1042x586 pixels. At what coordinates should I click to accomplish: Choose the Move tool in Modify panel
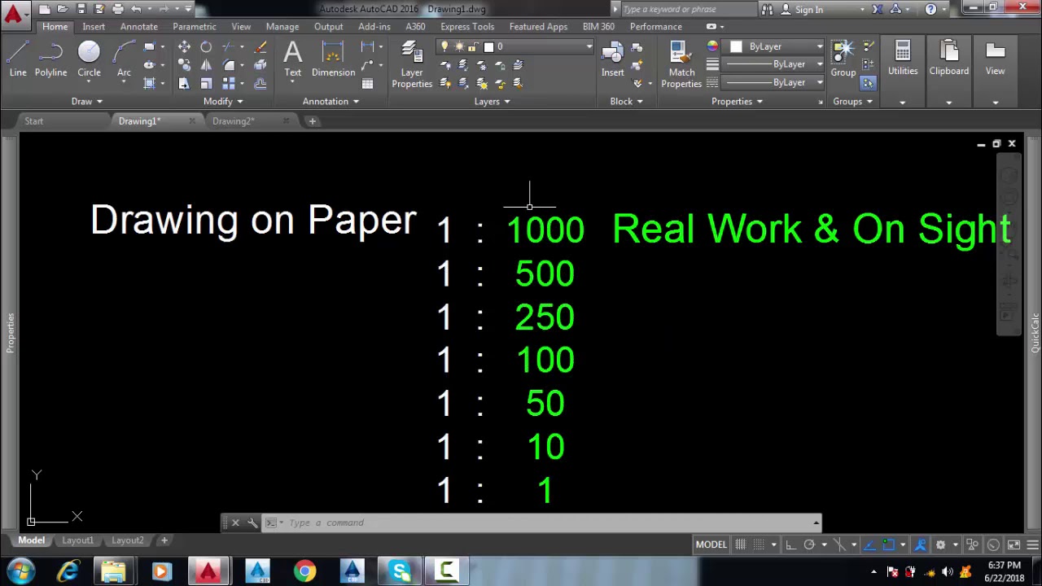(184, 47)
